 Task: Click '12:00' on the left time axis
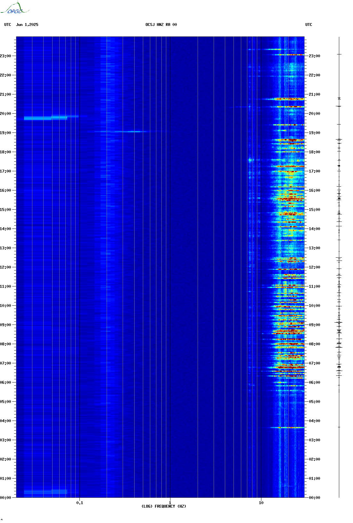click(x=5, y=267)
